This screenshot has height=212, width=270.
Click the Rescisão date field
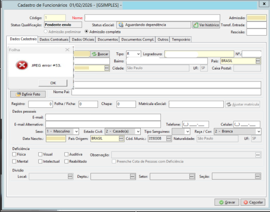click(257, 32)
